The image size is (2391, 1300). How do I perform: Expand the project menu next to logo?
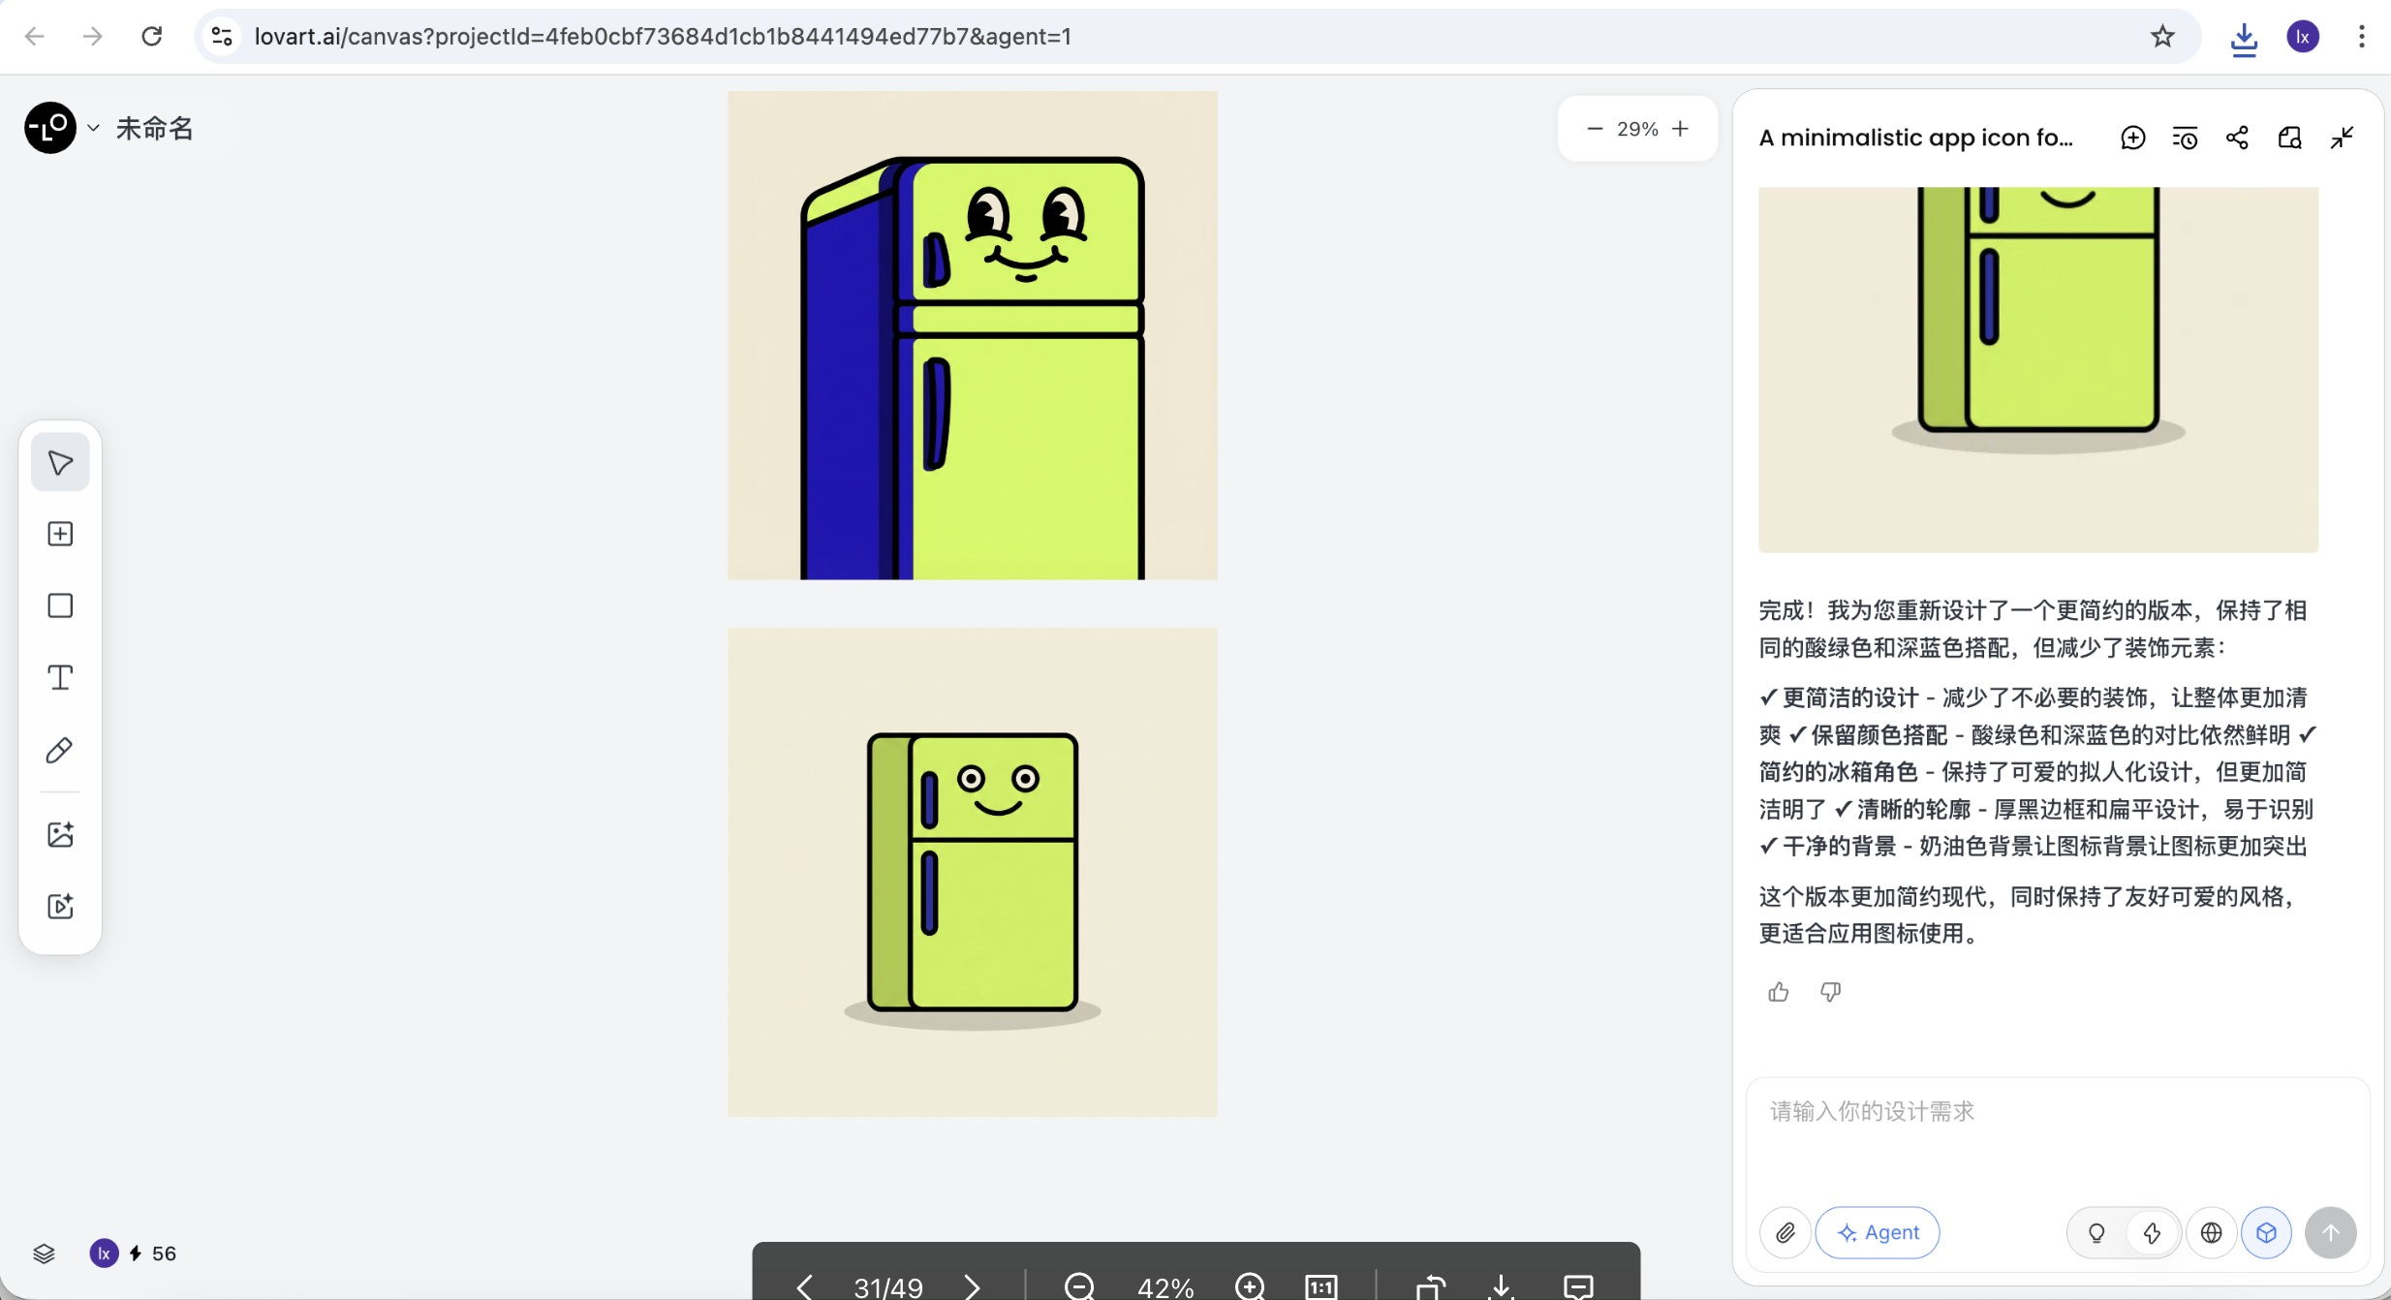tap(93, 128)
